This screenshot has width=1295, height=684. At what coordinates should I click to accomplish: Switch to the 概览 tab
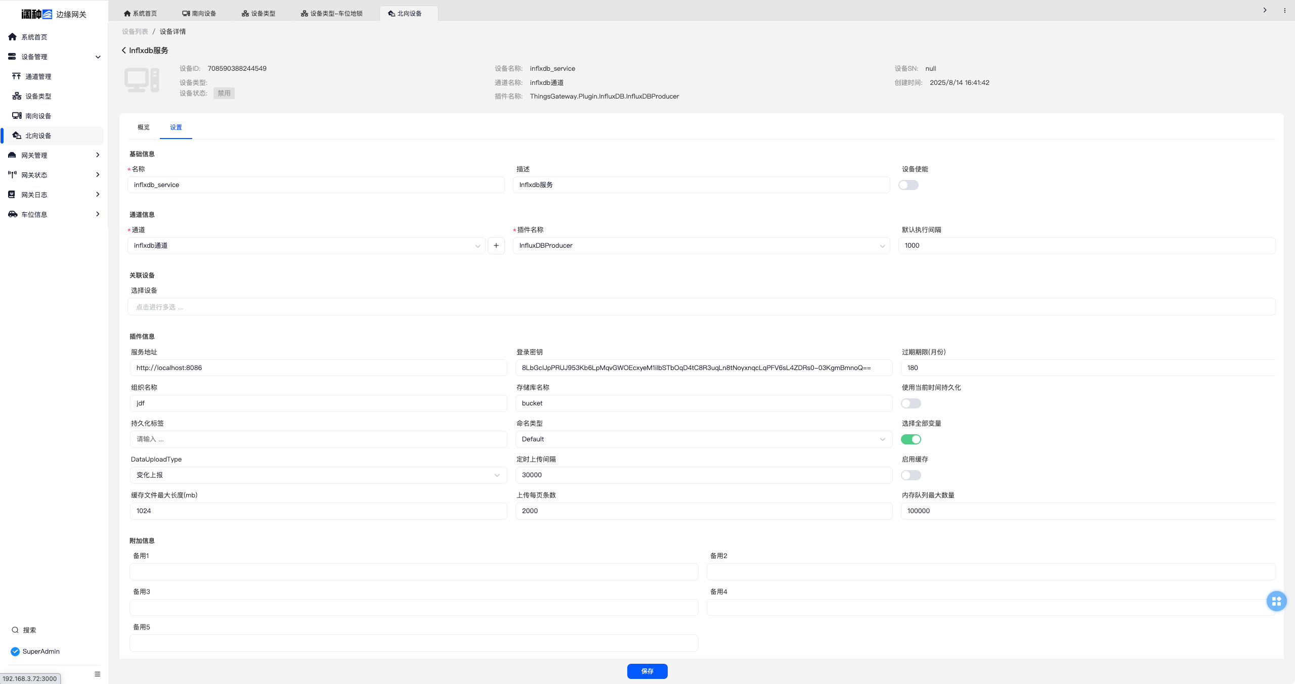click(144, 127)
